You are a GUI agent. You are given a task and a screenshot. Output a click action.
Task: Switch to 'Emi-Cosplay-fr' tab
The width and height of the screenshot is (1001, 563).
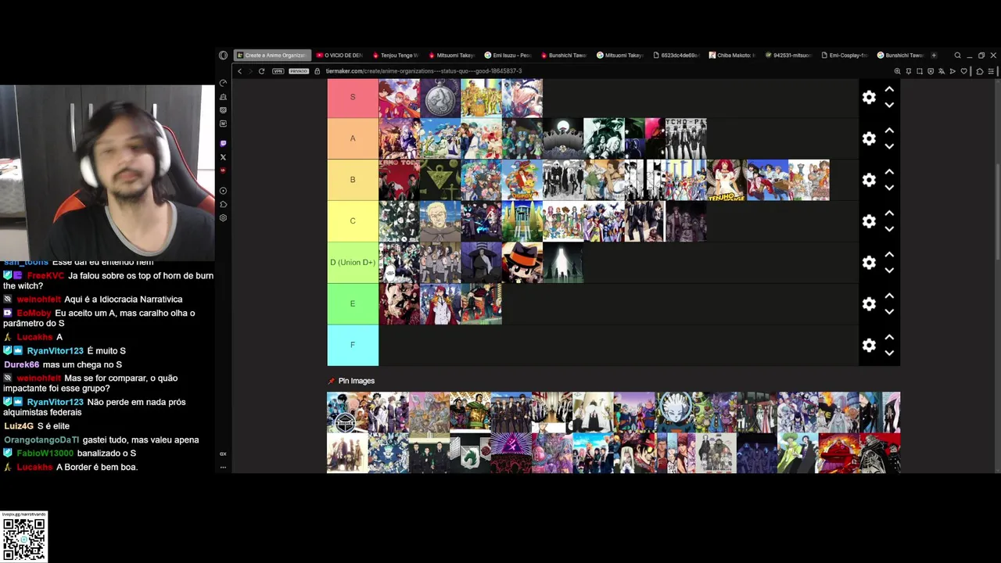[845, 56]
